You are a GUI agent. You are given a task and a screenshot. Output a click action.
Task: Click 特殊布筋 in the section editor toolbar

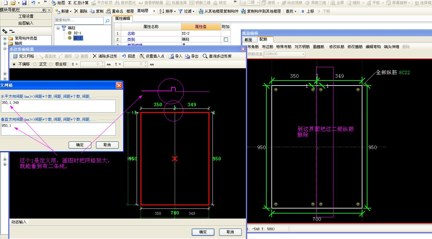tap(284, 47)
